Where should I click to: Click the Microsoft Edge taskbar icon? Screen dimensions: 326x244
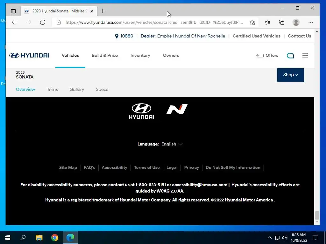(70, 238)
